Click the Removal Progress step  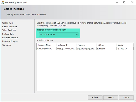(x=10, y=41)
